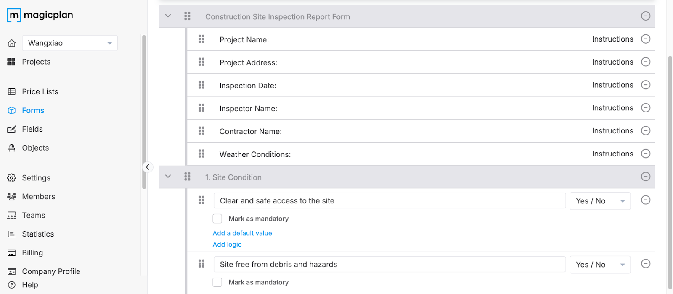Open Help in the sidebar
This screenshot has width=673, height=294.
pyautogui.click(x=30, y=285)
